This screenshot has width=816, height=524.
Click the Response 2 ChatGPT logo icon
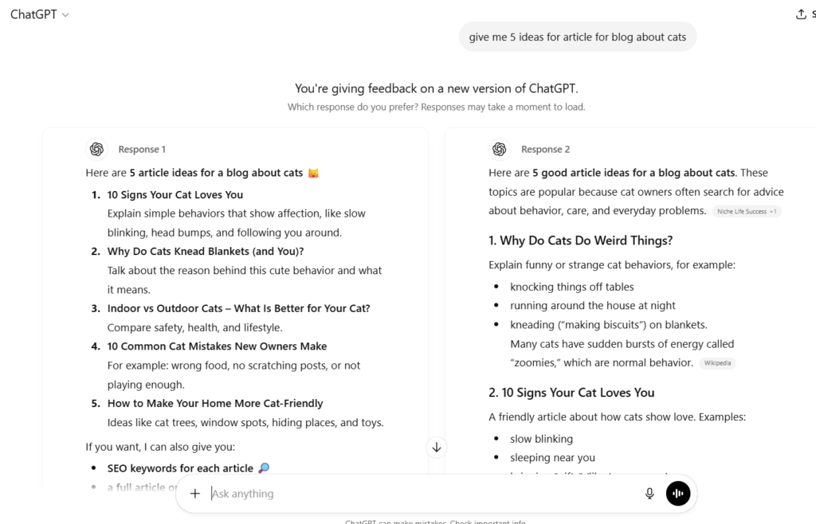[x=500, y=149]
